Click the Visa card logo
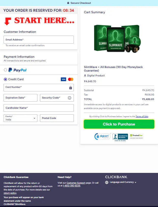The width and height of the screenshot is (158, 207). [63, 79]
